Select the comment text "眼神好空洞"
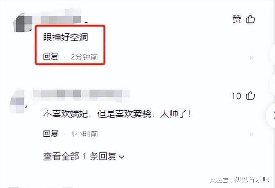The width and height of the screenshot is (275, 188). pyautogui.click(x=65, y=37)
